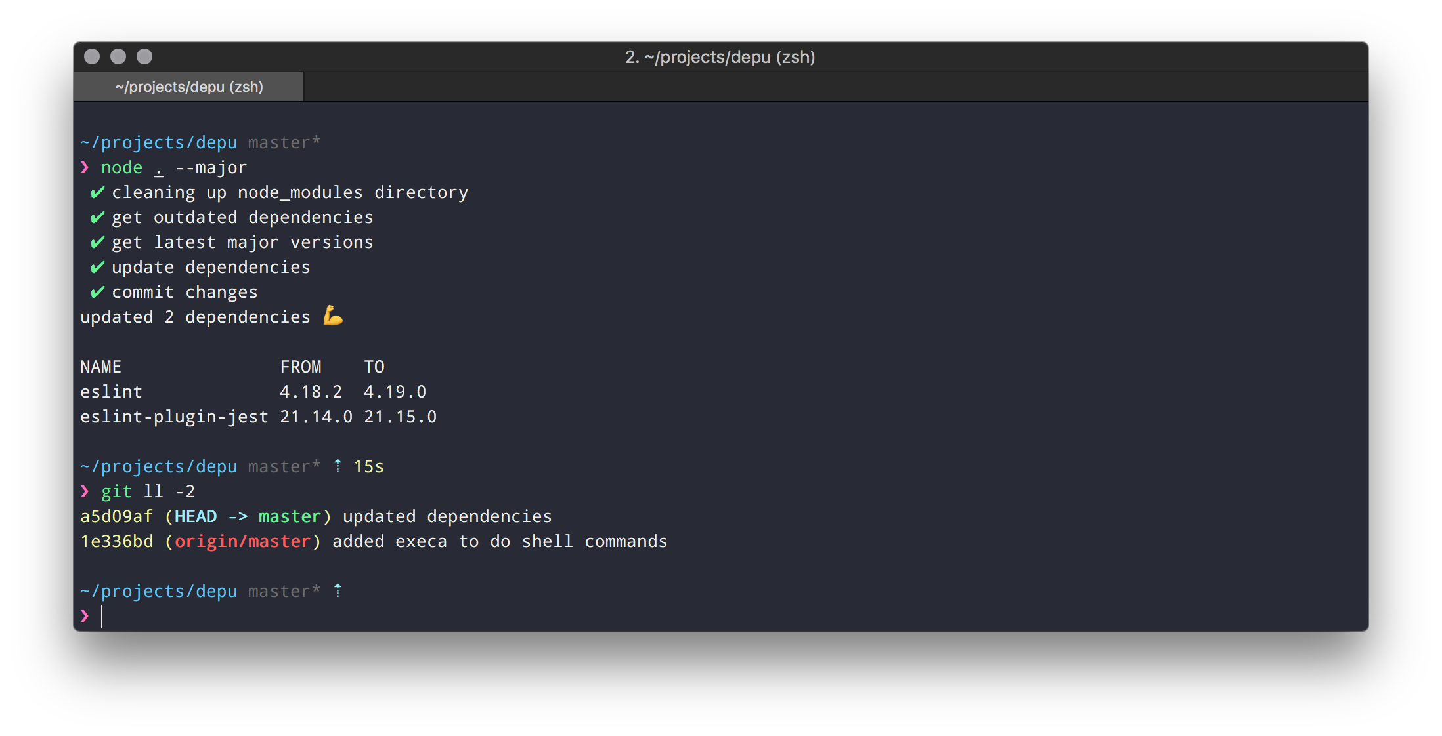Click the up arrow next to 15s
This screenshot has height=736, width=1442.
(338, 466)
